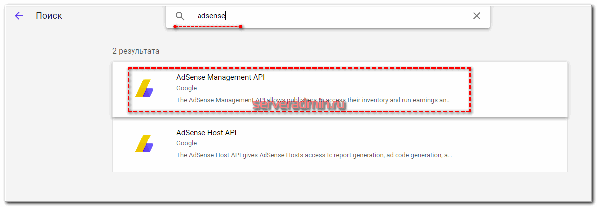Click 'Google' under AdSense Management API
Image resolution: width=597 pixels, height=207 pixels.
coord(187,88)
